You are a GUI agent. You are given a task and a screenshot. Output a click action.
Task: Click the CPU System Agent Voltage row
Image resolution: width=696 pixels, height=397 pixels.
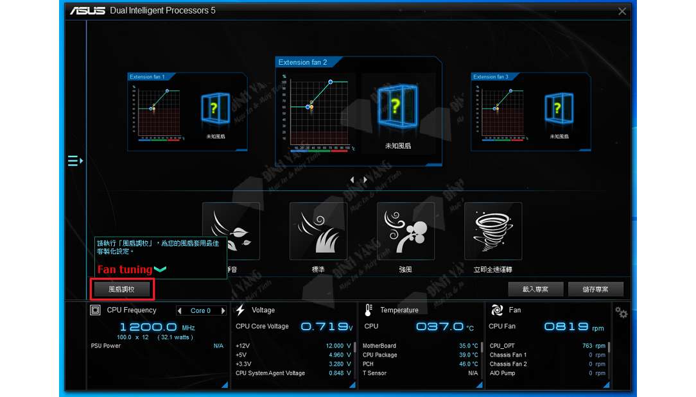pos(293,373)
